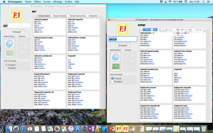Click Conjuguer button in ser window
213x133 pixels.
click(17, 32)
